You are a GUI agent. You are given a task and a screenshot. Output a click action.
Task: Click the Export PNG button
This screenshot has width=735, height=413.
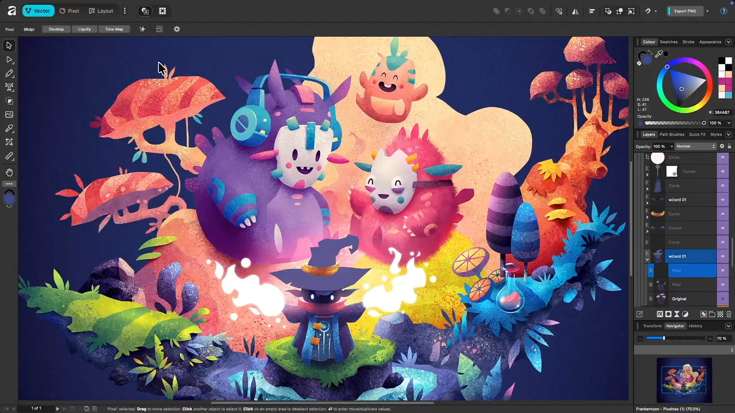pos(684,11)
